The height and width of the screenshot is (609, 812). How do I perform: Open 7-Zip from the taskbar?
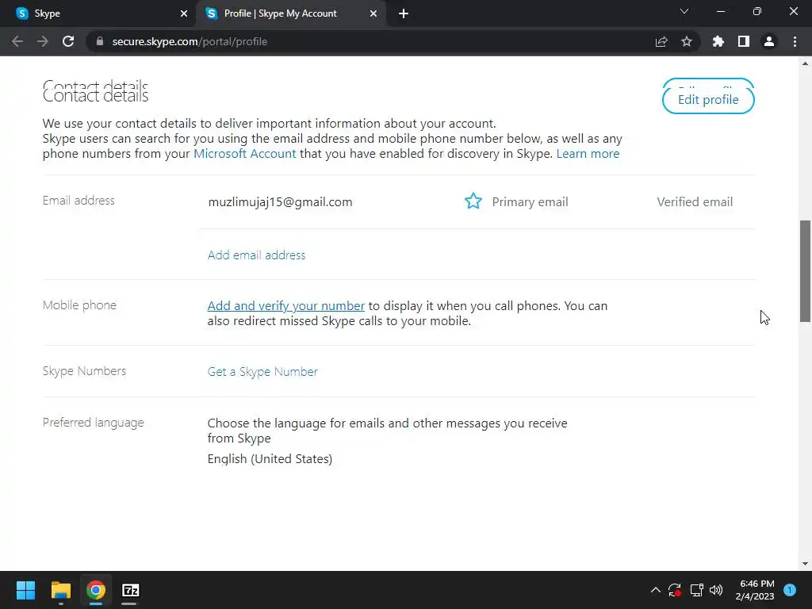point(131,590)
